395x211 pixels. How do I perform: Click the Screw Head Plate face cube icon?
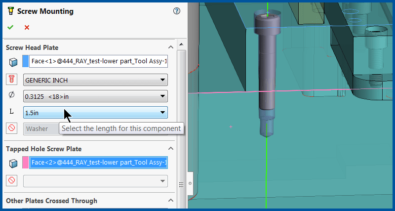click(x=13, y=62)
